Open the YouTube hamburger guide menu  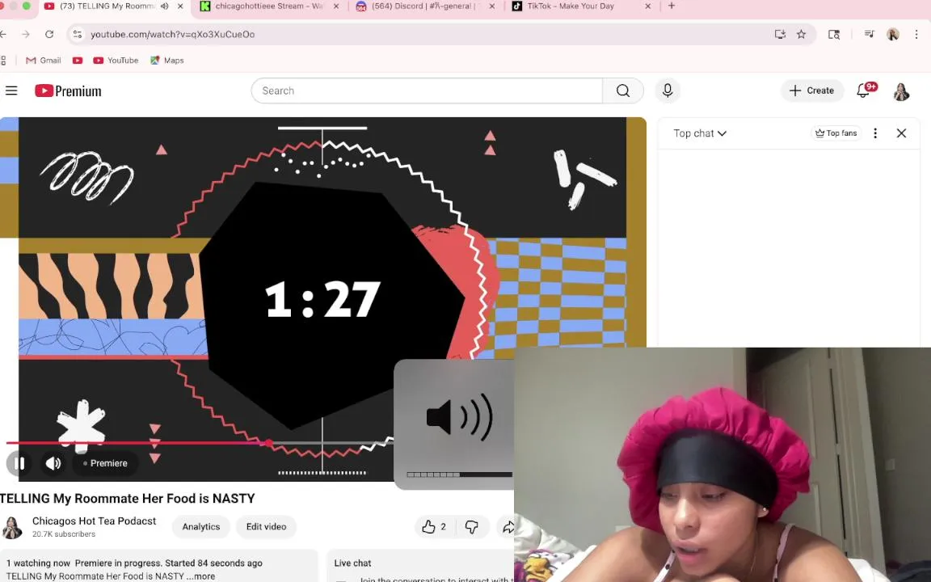tap(11, 91)
